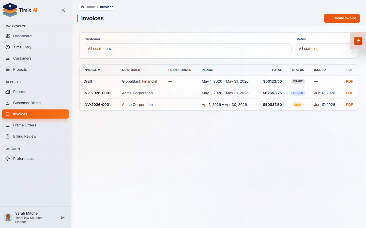Click the INVOICE # column header

(x=92, y=70)
